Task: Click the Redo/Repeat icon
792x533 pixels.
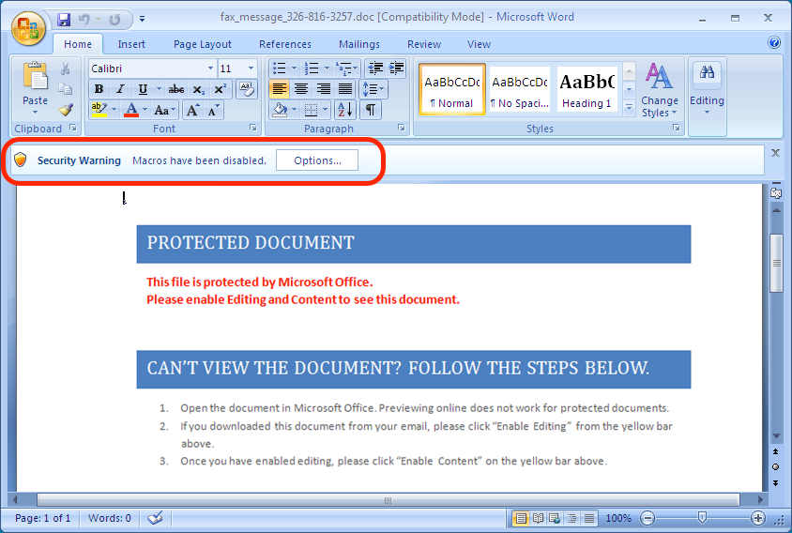Action: 115,19
